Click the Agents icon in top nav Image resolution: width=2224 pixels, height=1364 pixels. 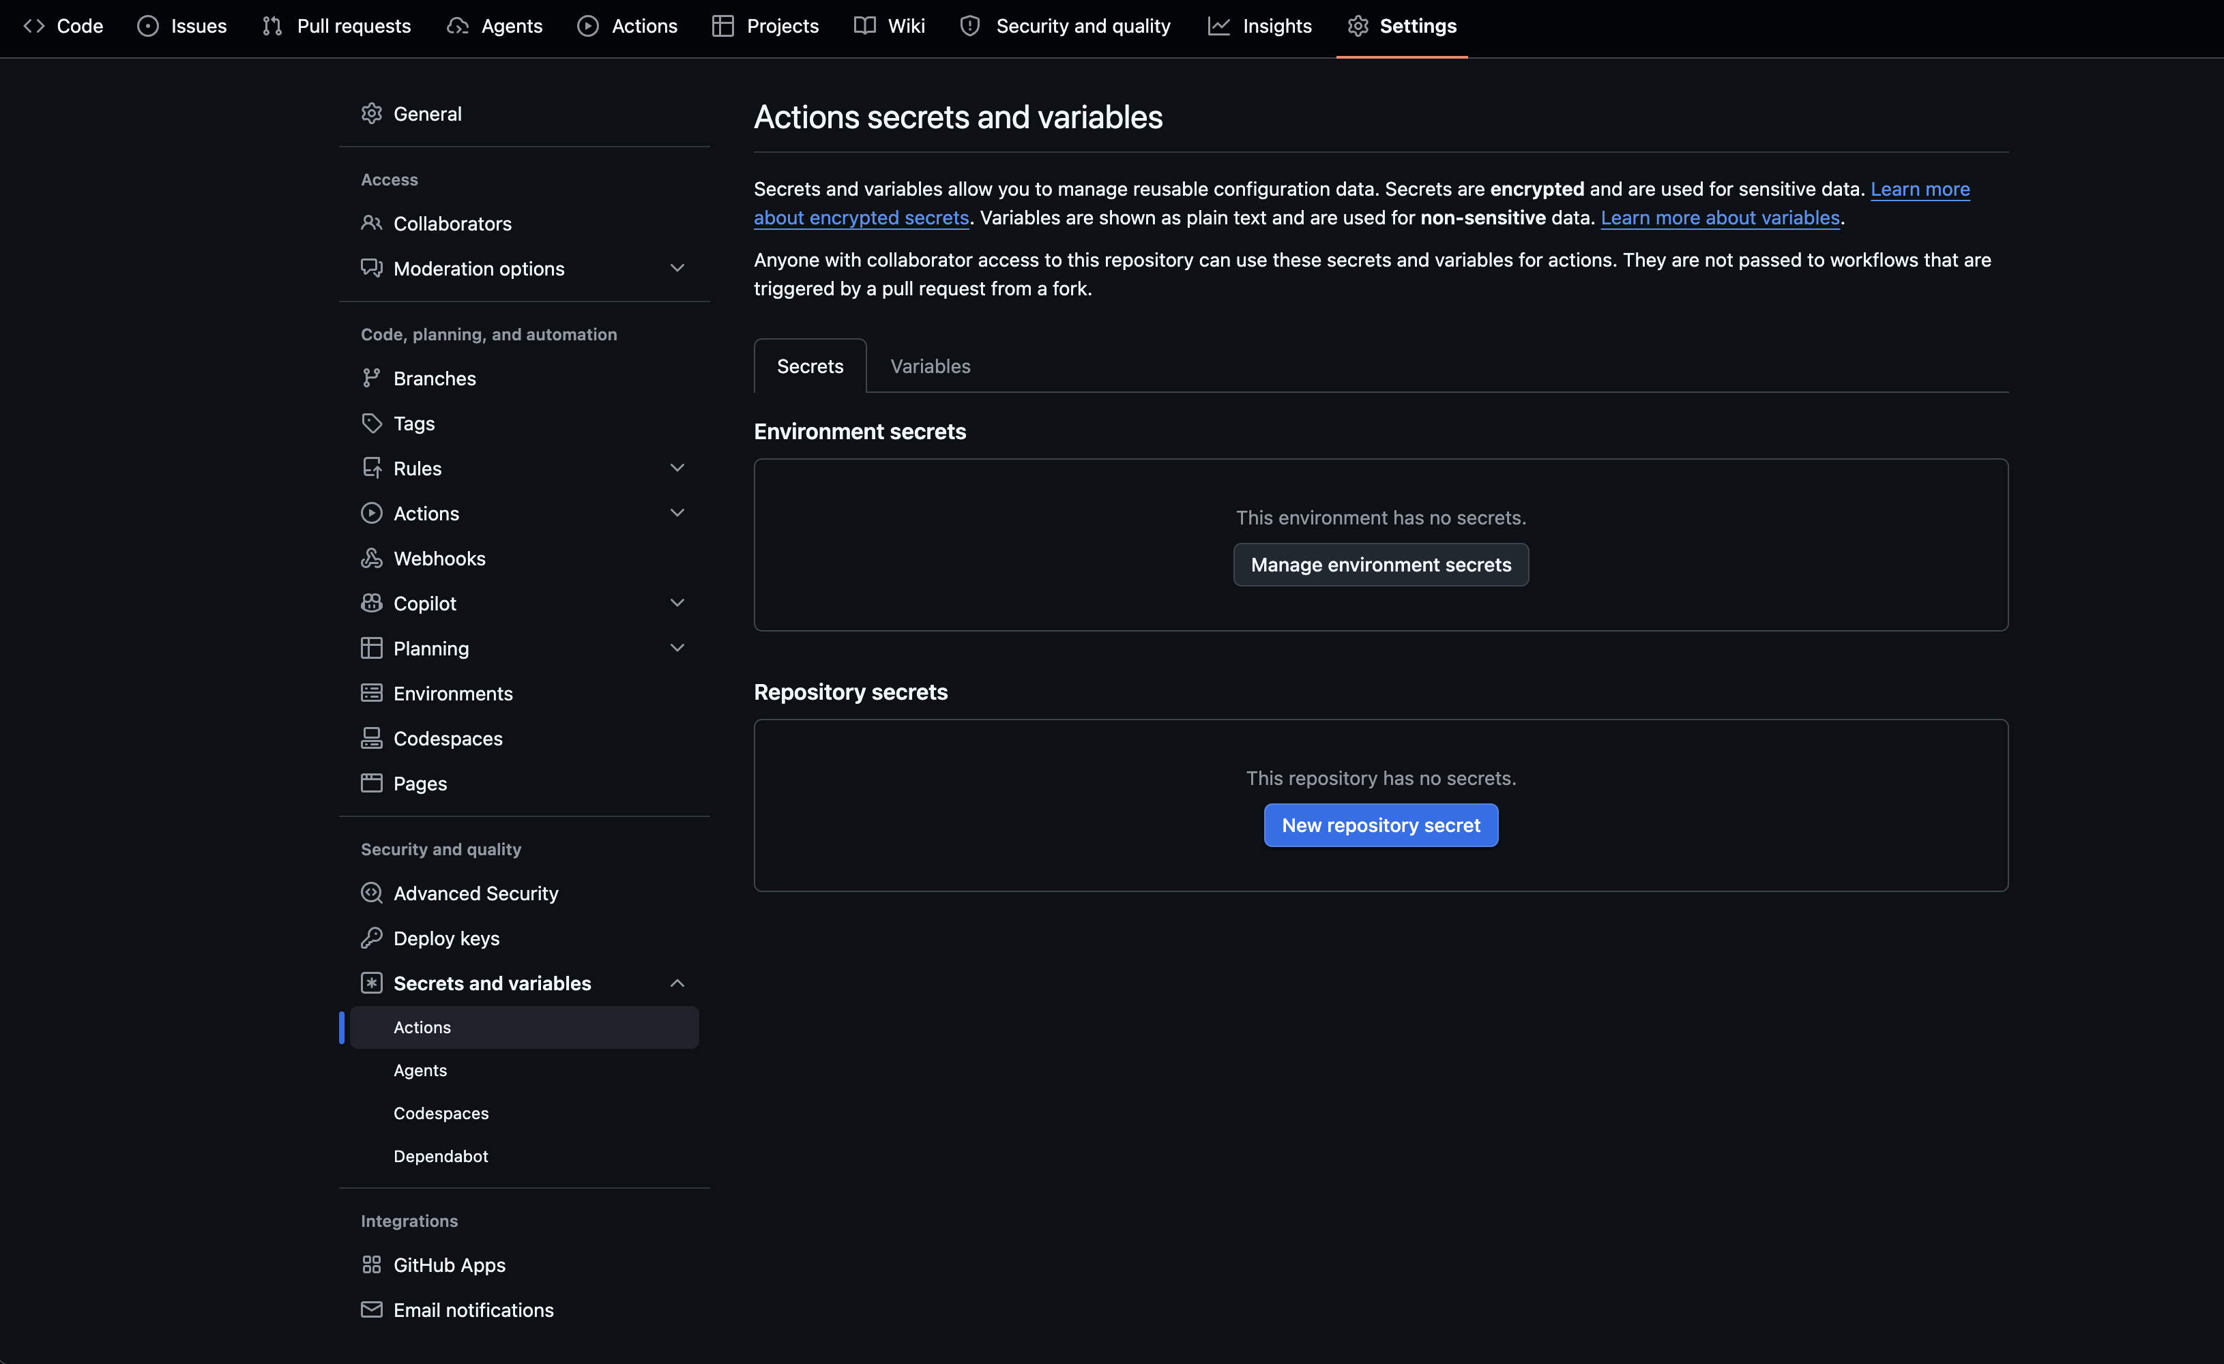pos(458,26)
